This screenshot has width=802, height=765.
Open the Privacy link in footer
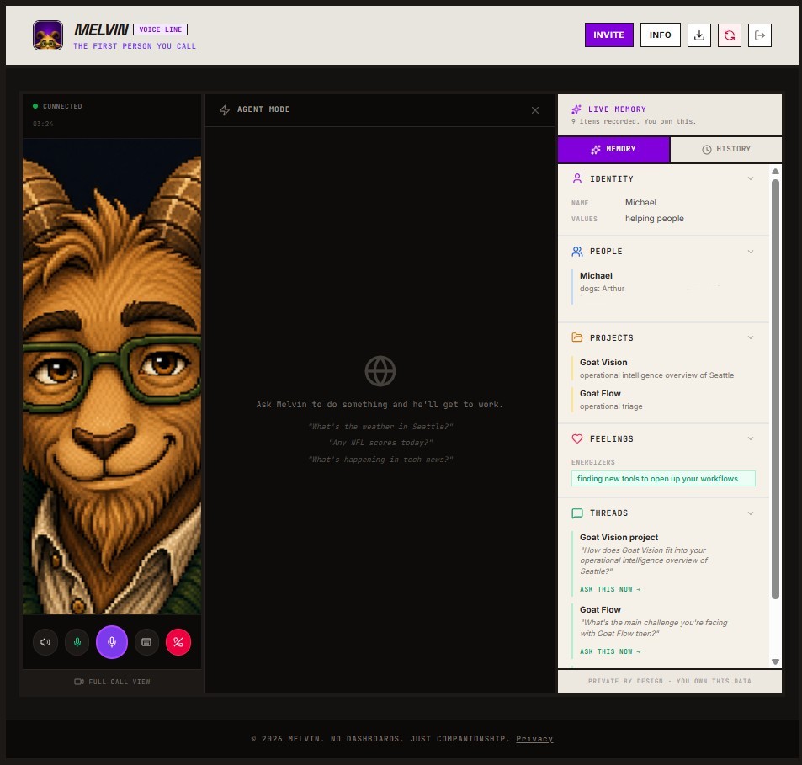tap(534, 739)
